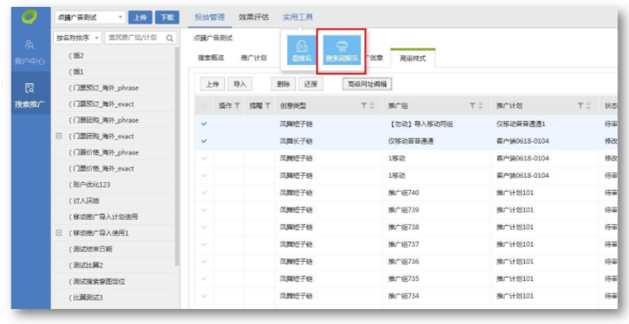The width and height of the screenshot is (629, 324).
Task: Uncheck the 仅移动普普通通 row
Action: pyautogui.click(x=204, y=141)
